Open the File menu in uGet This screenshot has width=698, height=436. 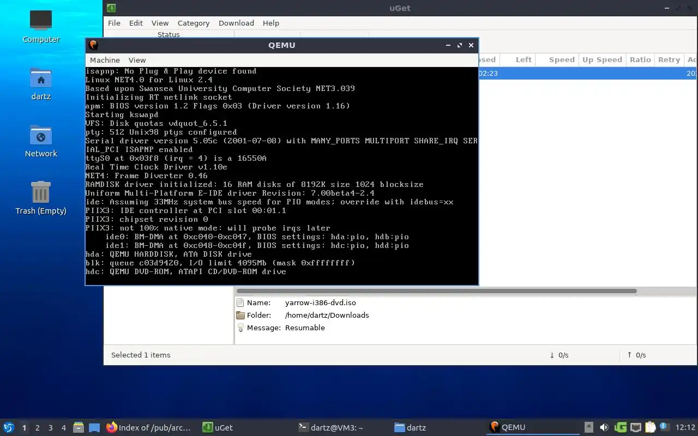click(114, 23)
